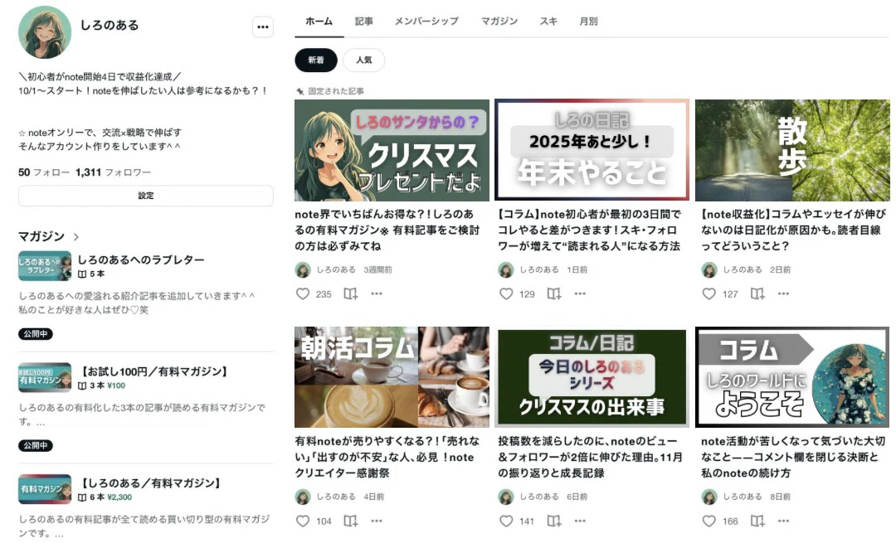Add the 235-like article to a magazine
The height and width of the screenshot is (543, 896).
pos(350,293)
